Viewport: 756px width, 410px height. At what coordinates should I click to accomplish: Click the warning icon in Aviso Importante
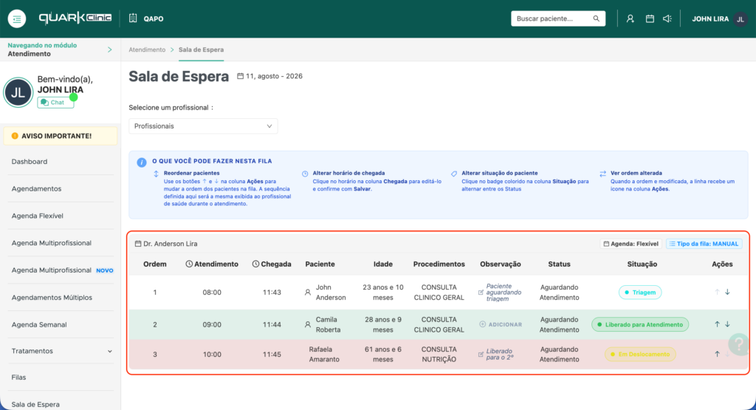[x=15, y=136]
